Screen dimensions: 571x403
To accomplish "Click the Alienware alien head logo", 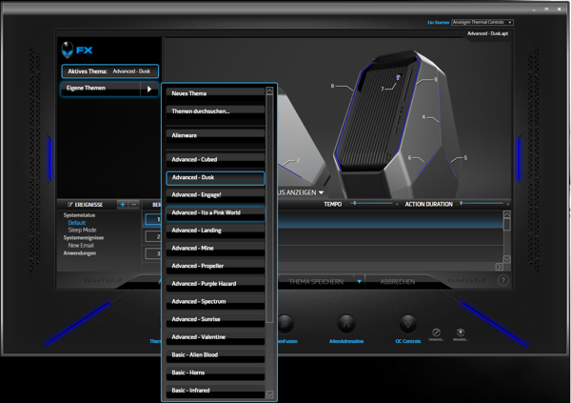I will pos(68,50).
